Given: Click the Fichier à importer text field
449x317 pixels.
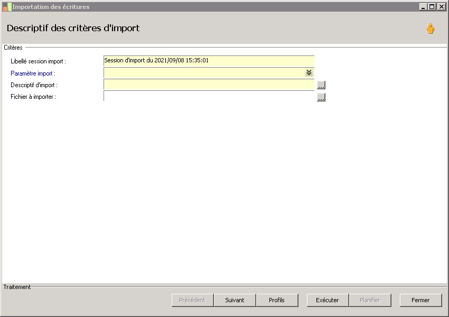Looking at the screenshot, I should (209, 96).
